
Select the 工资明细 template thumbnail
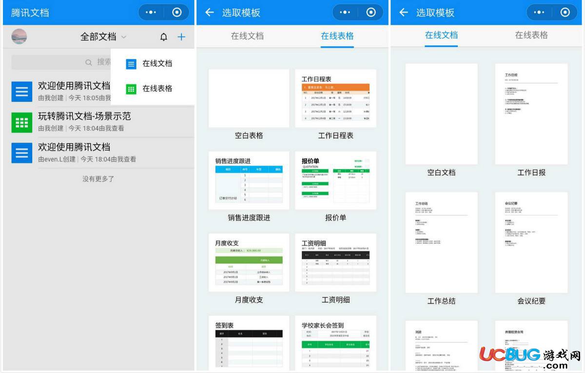pyautogui.click(x=335, y=262)
